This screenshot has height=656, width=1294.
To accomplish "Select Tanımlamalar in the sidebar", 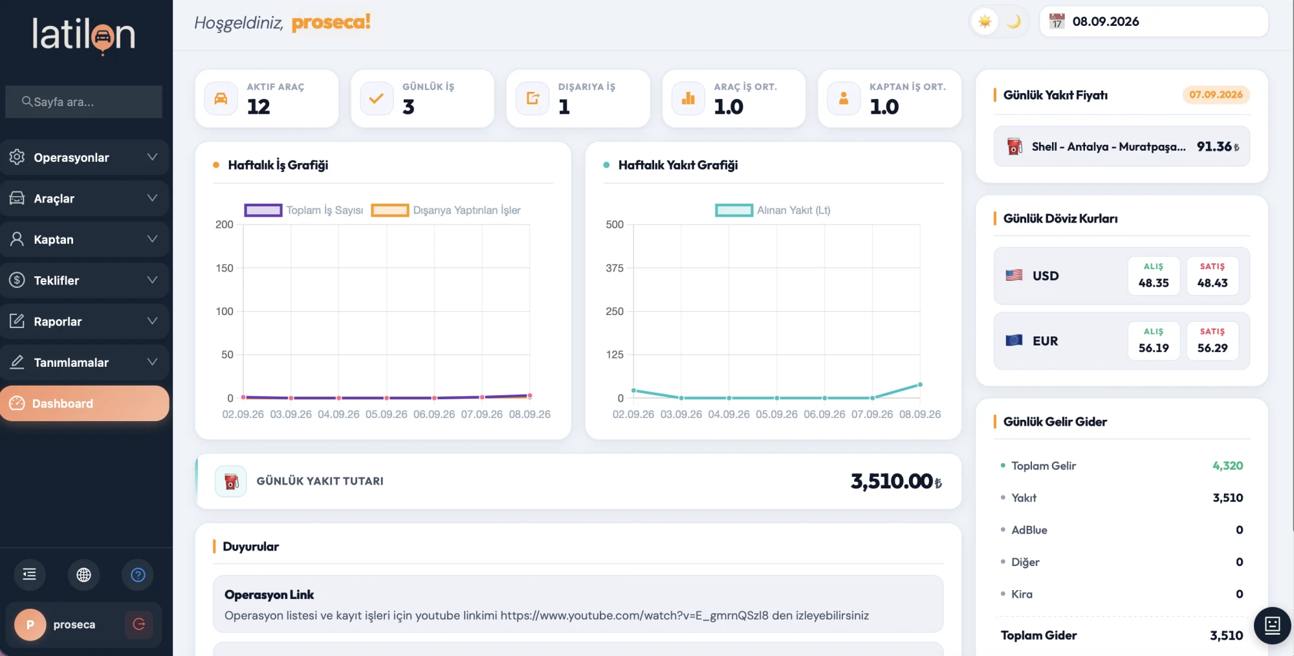I will pos(85,362).
